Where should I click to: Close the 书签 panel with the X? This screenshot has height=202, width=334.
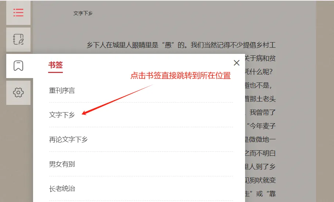[236, 63]
